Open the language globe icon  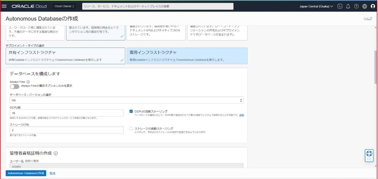(x=364, y=6)
